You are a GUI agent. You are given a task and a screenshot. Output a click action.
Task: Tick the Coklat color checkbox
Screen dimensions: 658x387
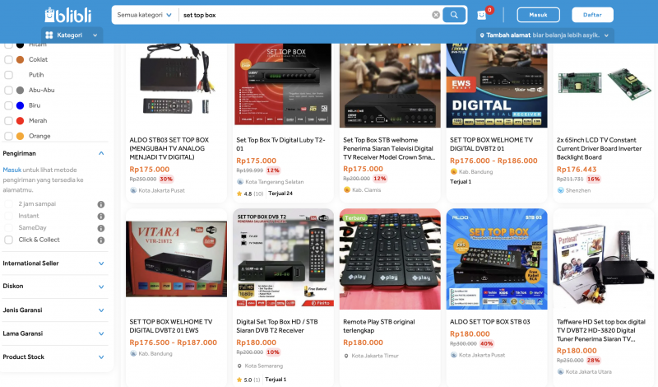click(x=8, y=59)
